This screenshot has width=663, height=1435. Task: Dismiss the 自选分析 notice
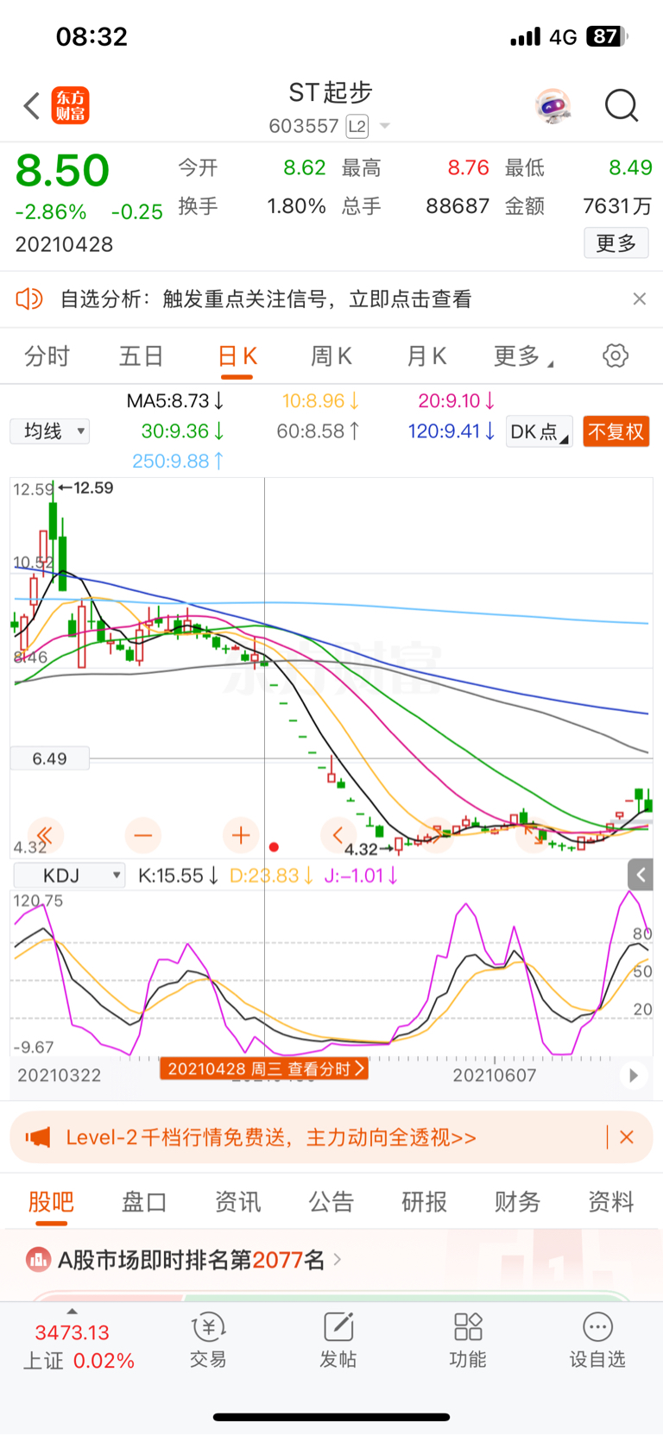[x=639, y=299]
